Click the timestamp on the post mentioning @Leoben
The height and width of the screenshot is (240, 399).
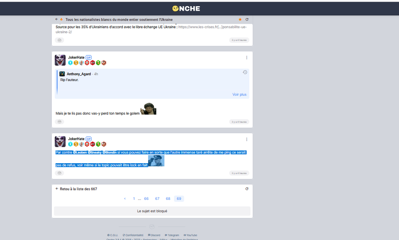pos(239,173)
